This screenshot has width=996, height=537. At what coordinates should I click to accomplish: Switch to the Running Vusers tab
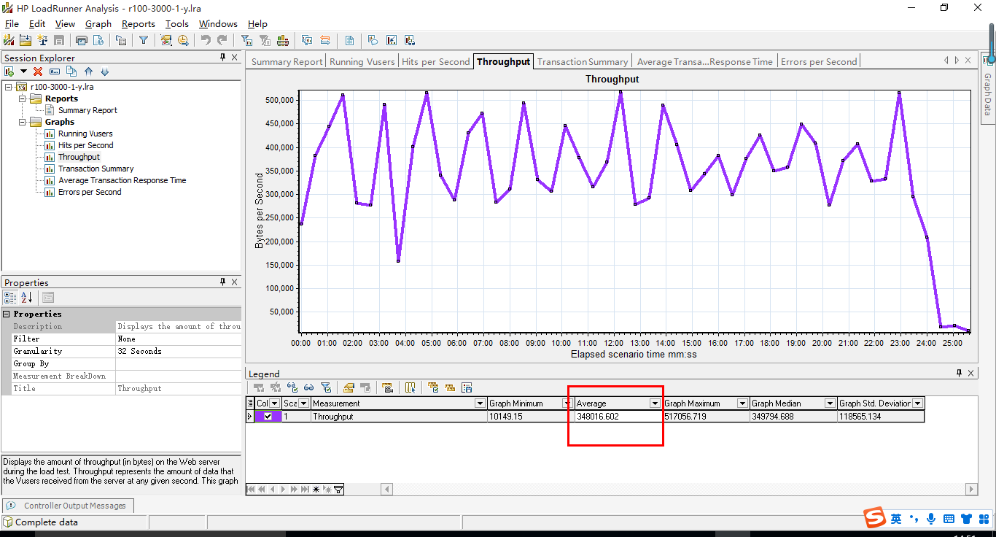coord(362,62)
